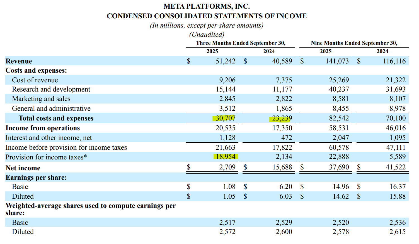Select the 'Three Months Ended September 30,' header

pos(241,43)
